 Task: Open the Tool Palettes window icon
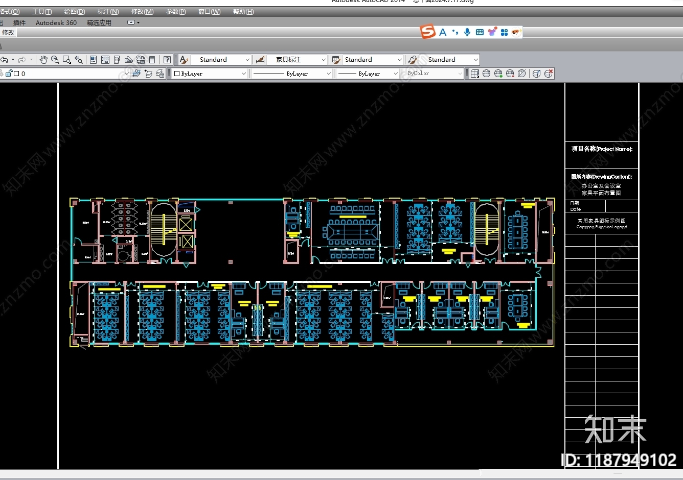[117, 60]
